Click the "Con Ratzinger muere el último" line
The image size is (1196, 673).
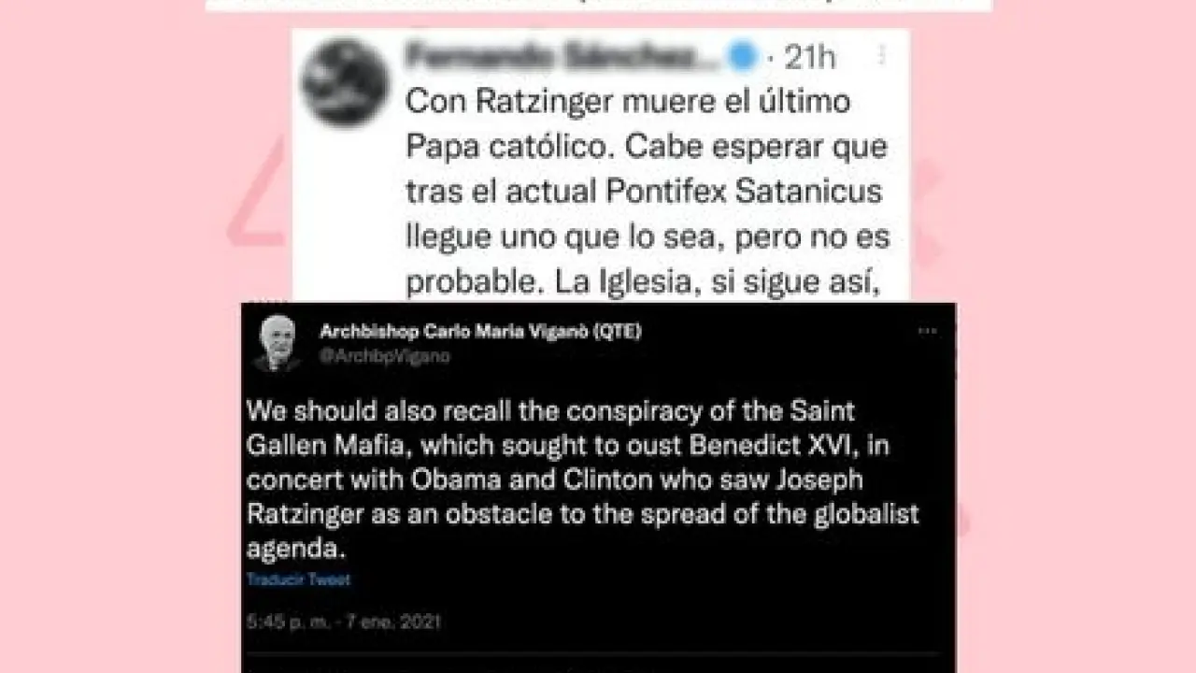[x=628, y=102]
